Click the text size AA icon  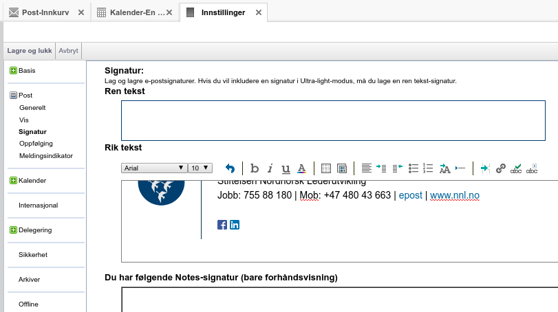coord(445,168)
